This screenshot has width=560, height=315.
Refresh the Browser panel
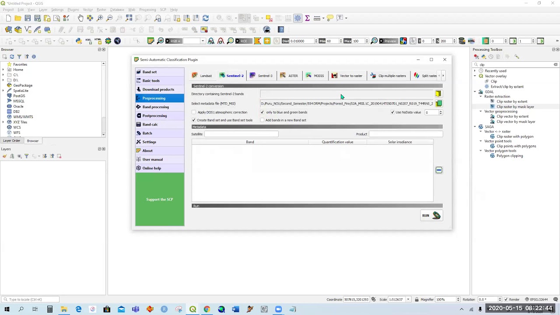tap(12, 56)
